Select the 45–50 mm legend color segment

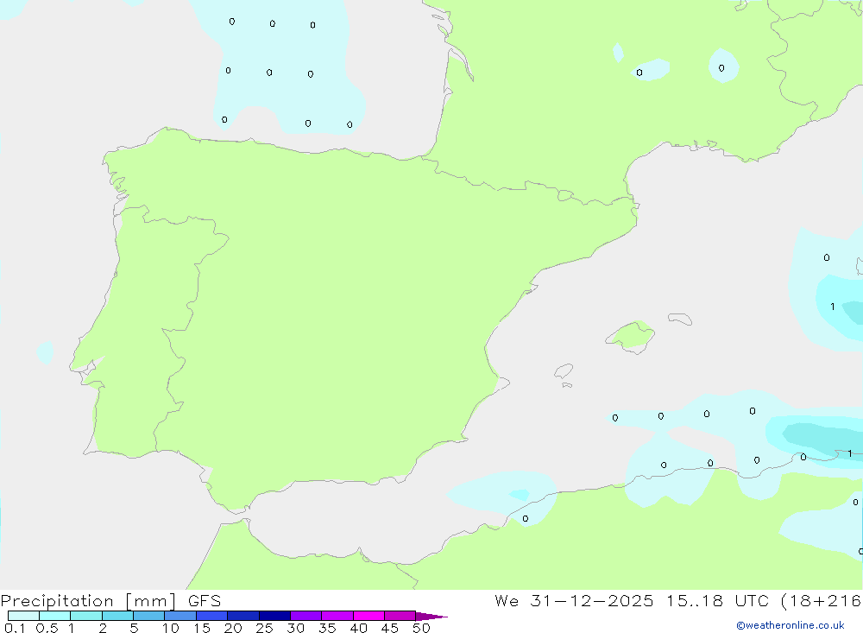click(x=400, y=616)
